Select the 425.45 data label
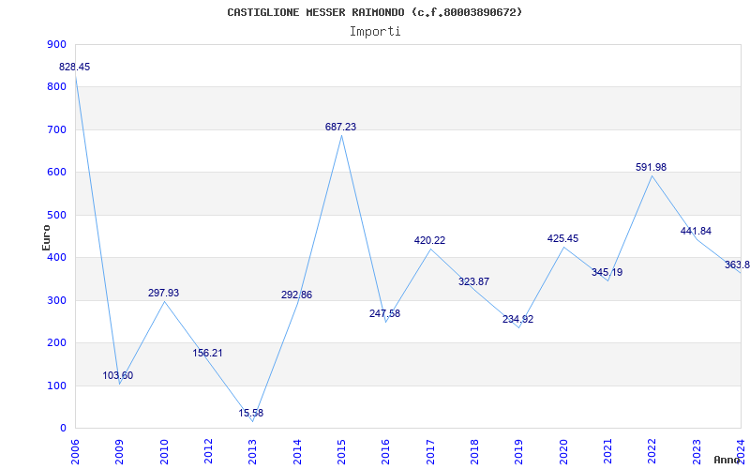 tap(562, 238)
